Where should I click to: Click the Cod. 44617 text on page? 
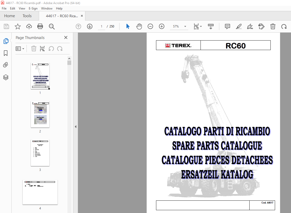(x=267, y=203)
